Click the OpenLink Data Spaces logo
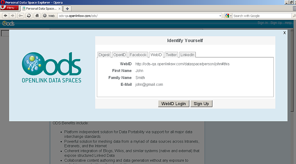296x164 pixels. pos(51,67)
